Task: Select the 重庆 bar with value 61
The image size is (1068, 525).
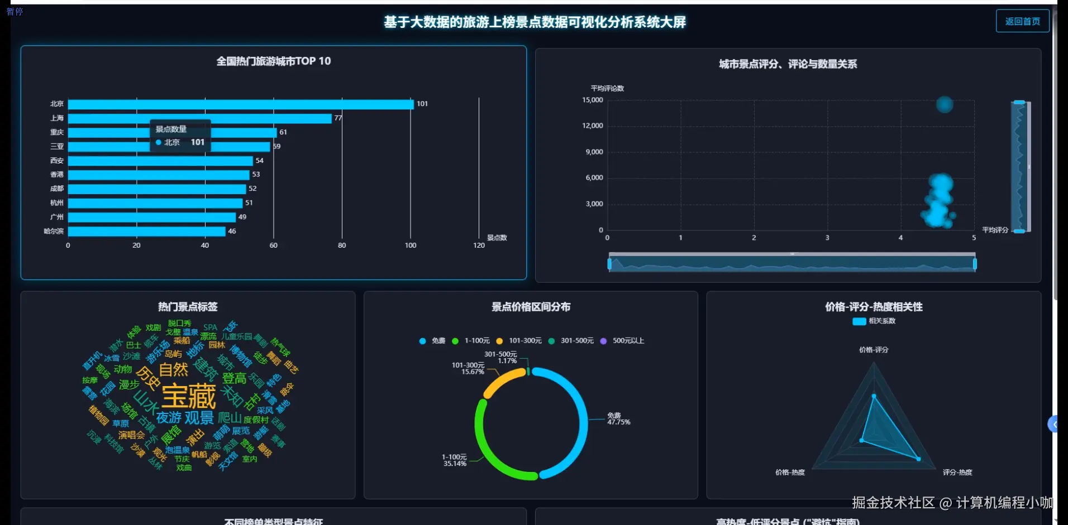Action: (173, 132)
